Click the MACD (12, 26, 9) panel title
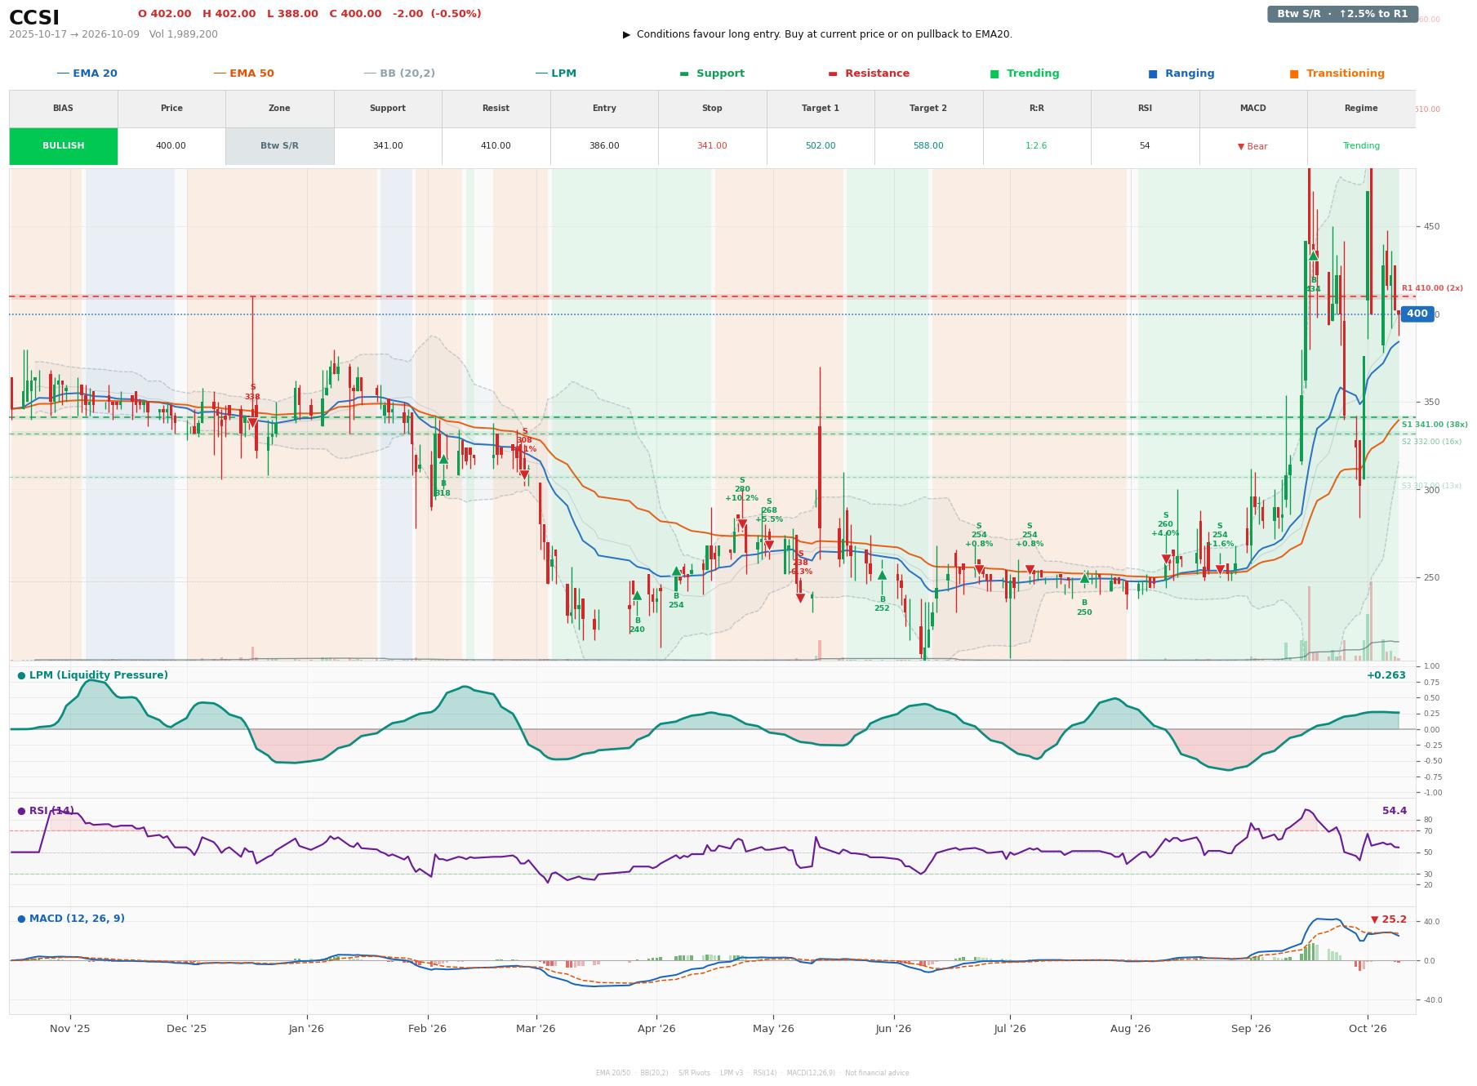Viewport: 1477px width, 1086px height. [71, 919]
